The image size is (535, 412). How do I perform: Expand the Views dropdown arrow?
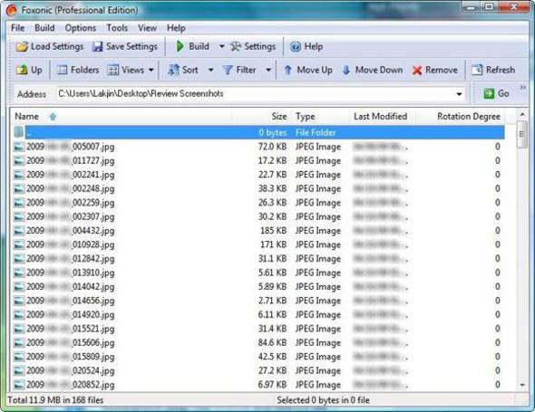point(151,70)
